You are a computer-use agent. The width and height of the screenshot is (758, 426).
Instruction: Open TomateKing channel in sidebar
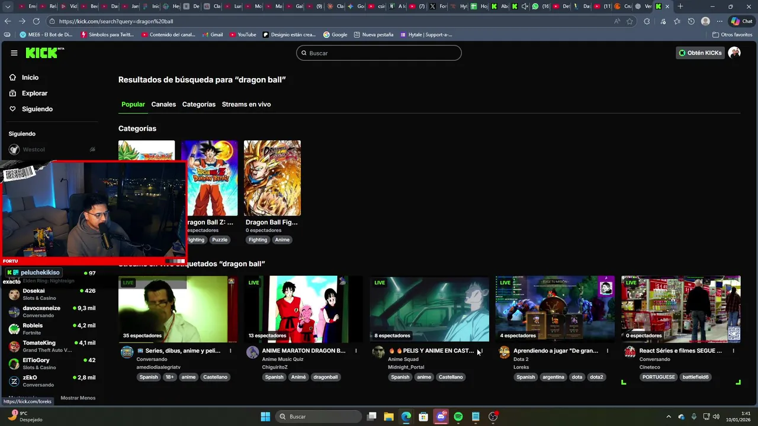pyautogui.click(x=52, y=346)
